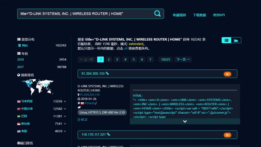
Task: Click the magnifier search icon
Action: click(x=157, y=14)
